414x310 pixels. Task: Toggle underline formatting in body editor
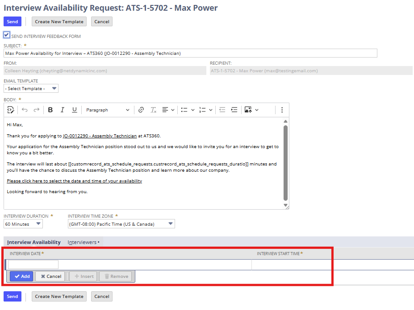(x=75, y=110)
